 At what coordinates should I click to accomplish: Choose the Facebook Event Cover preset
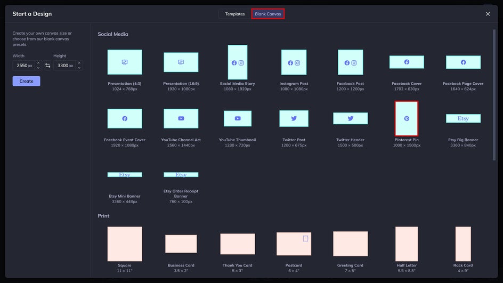click(125, 118)
